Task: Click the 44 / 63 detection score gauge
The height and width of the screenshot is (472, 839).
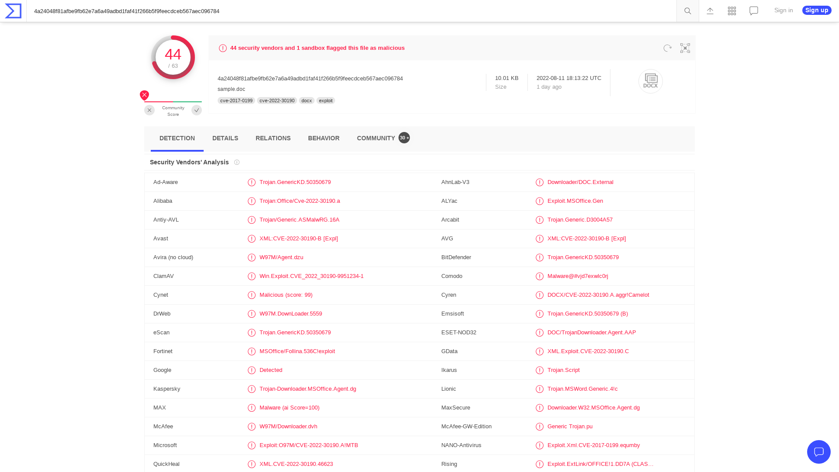Action: [173, 57]
